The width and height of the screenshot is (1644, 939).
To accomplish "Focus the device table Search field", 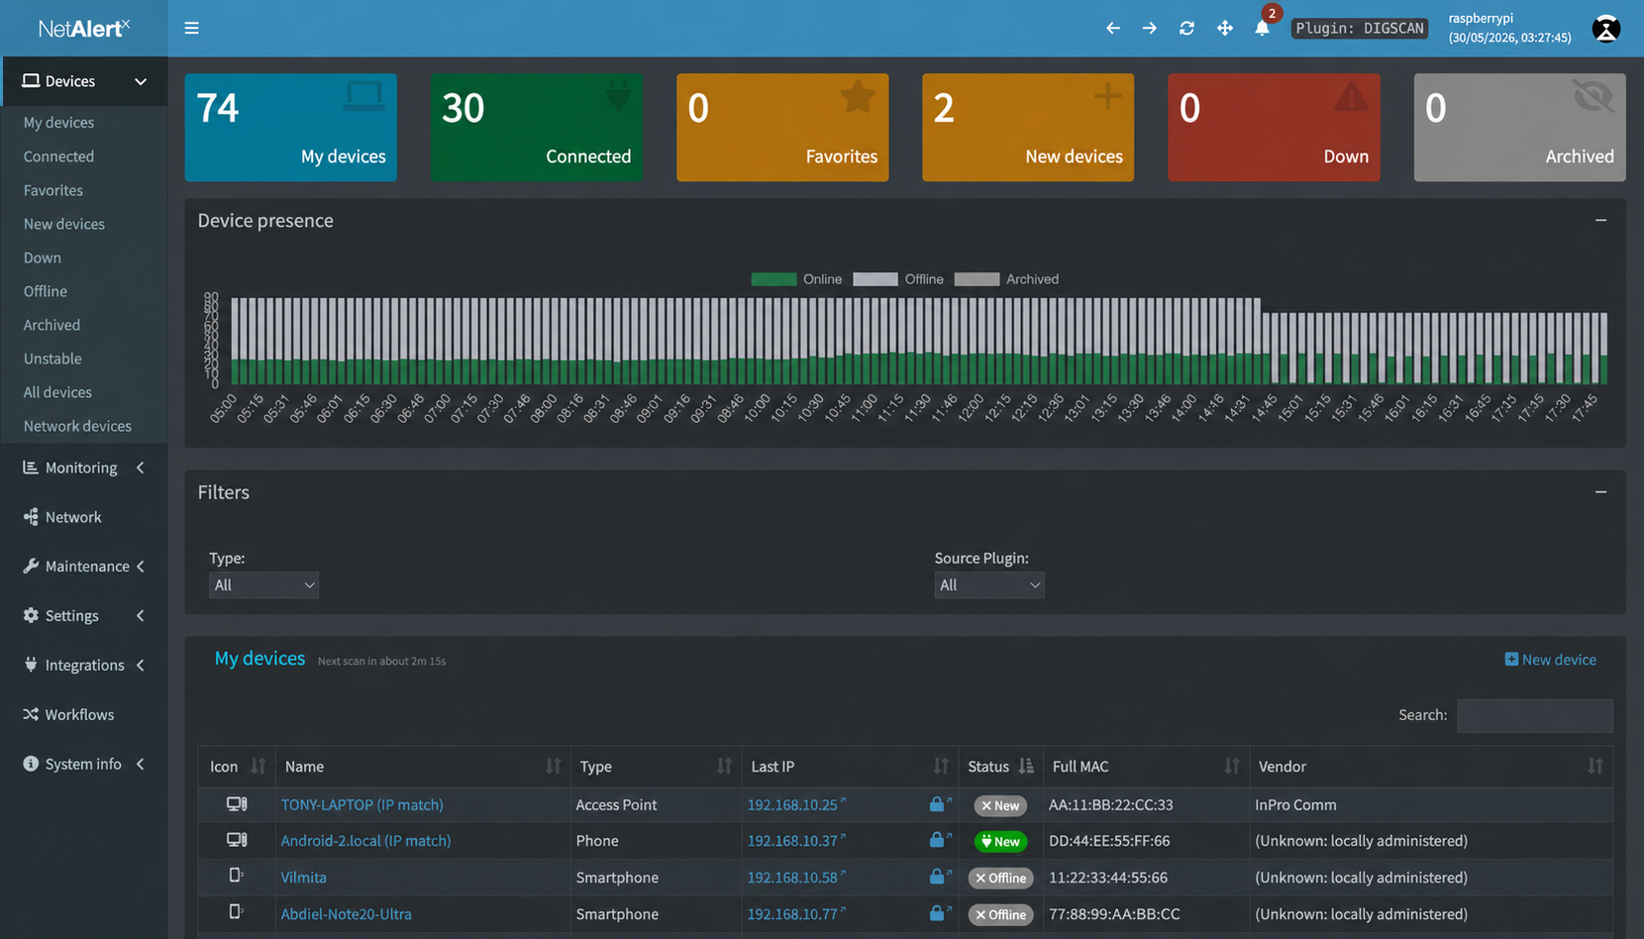I will click(1534, 715).
